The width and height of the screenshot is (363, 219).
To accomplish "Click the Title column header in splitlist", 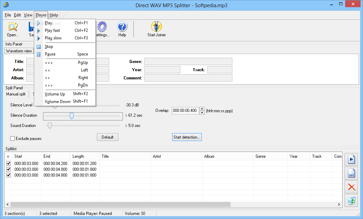I will click(x=125, y=156).
